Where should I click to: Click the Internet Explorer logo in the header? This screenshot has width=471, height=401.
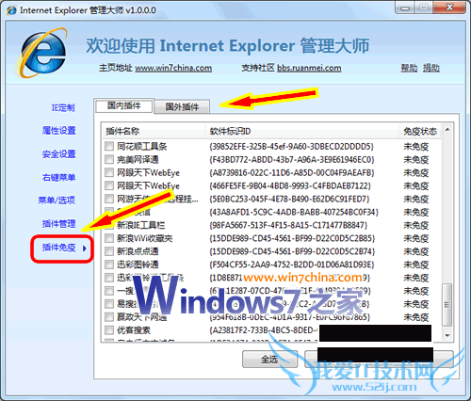coord(41,53)
